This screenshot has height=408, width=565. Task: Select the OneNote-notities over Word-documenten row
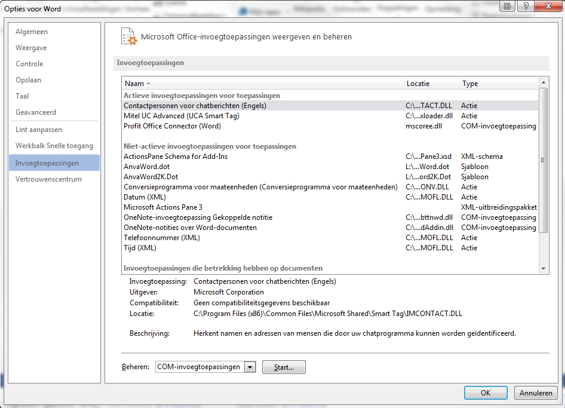tap(190, 228)
